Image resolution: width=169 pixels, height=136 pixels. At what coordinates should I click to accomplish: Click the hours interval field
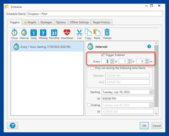point(123,61)
